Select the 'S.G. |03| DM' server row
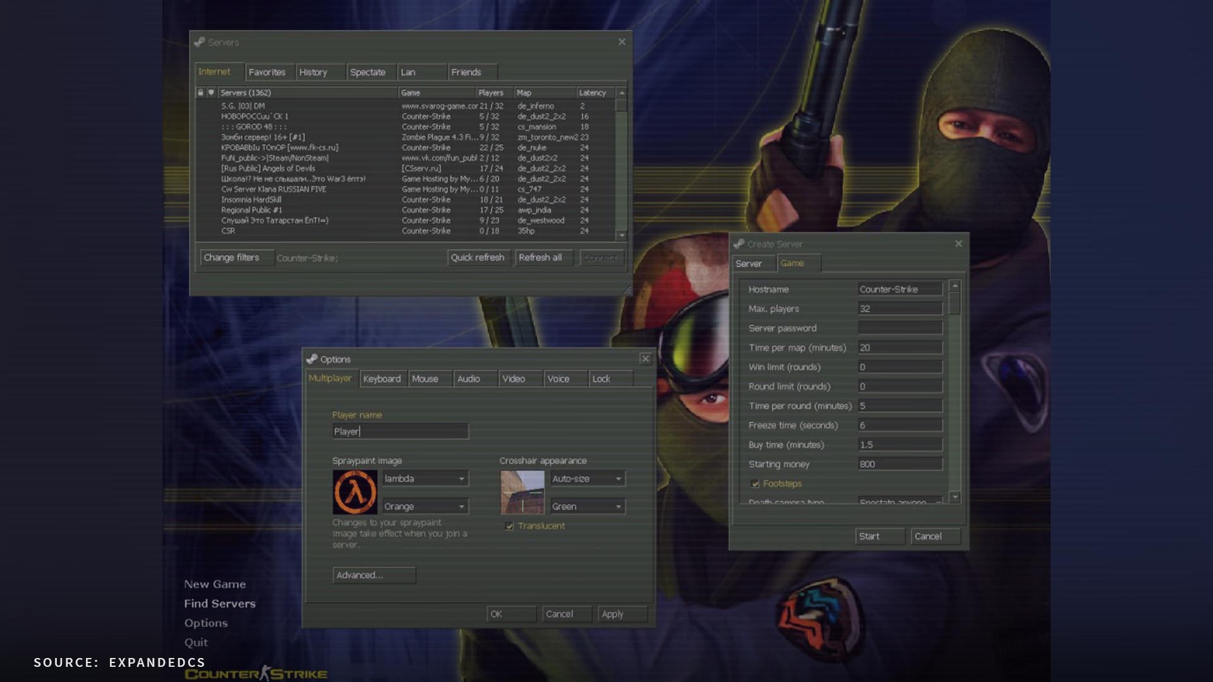 click(x=404, y=106)
